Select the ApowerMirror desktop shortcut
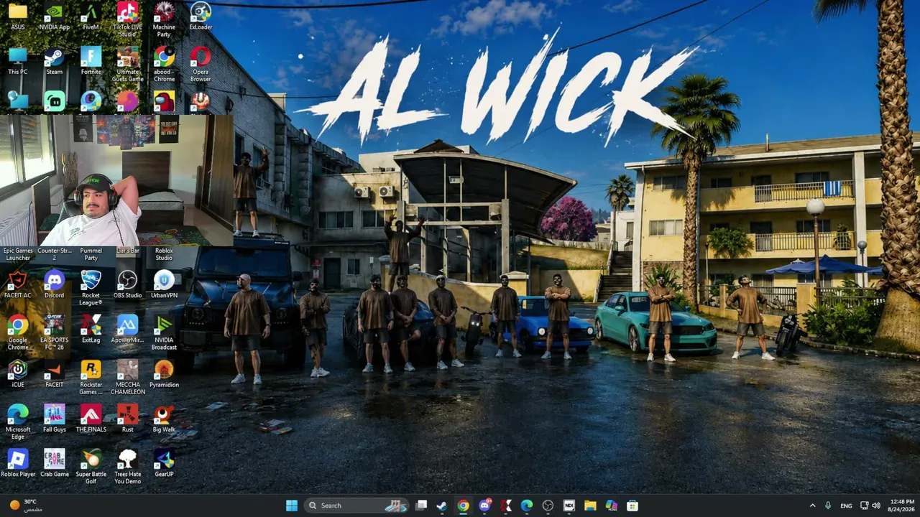 coord(127,329)
